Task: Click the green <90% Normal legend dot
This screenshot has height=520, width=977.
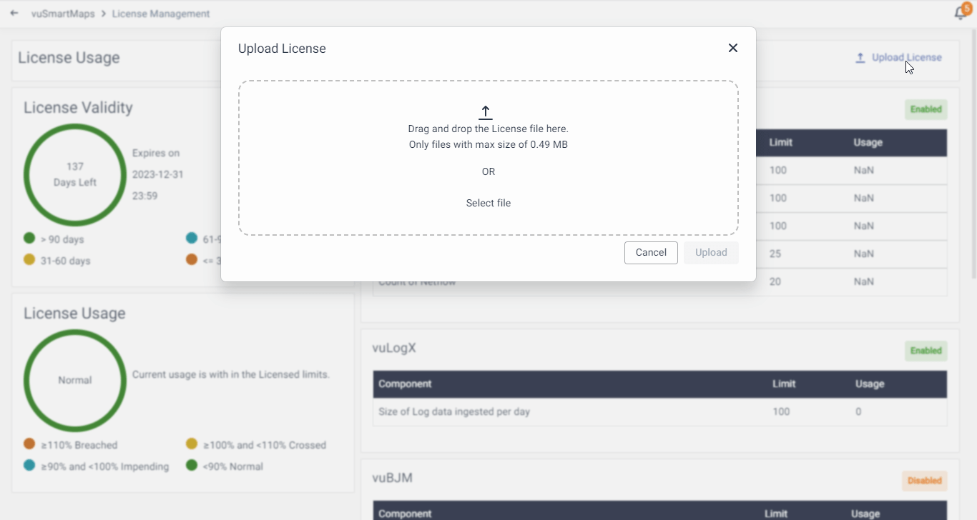Action: 192,466
